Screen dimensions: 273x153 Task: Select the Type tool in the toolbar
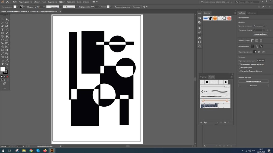tap(2, 30)
